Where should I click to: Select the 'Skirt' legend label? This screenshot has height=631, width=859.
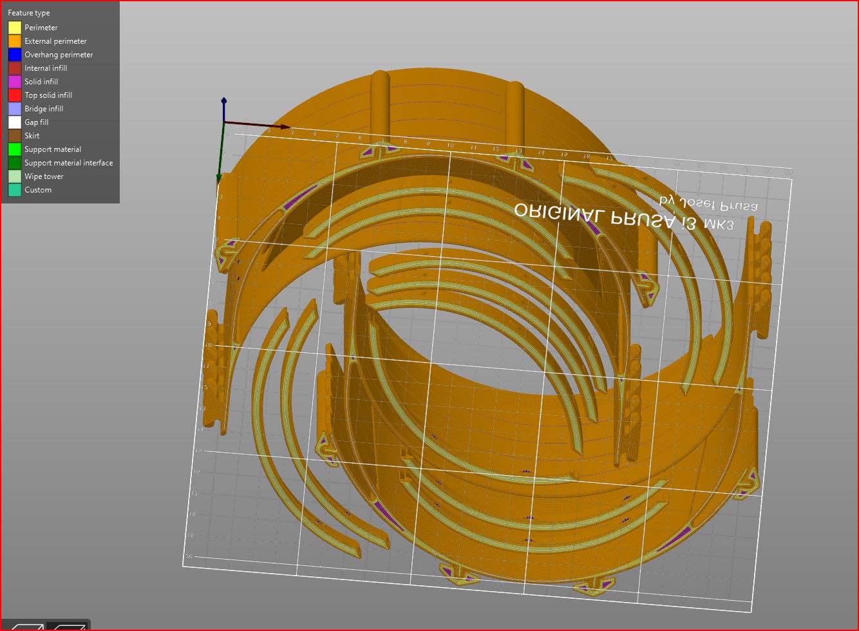32,136
